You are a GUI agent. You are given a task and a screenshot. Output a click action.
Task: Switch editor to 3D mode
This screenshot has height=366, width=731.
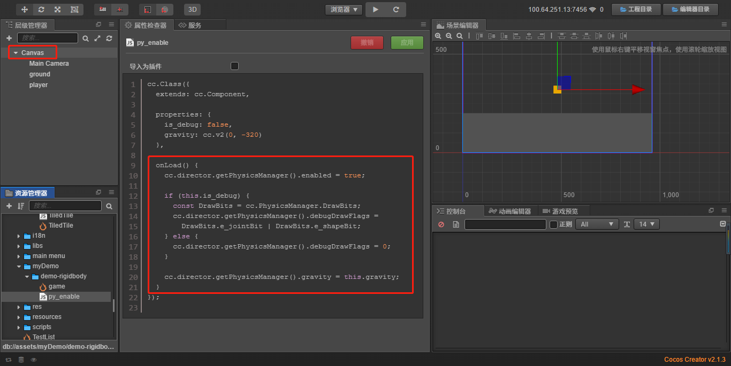coord(192,10)
